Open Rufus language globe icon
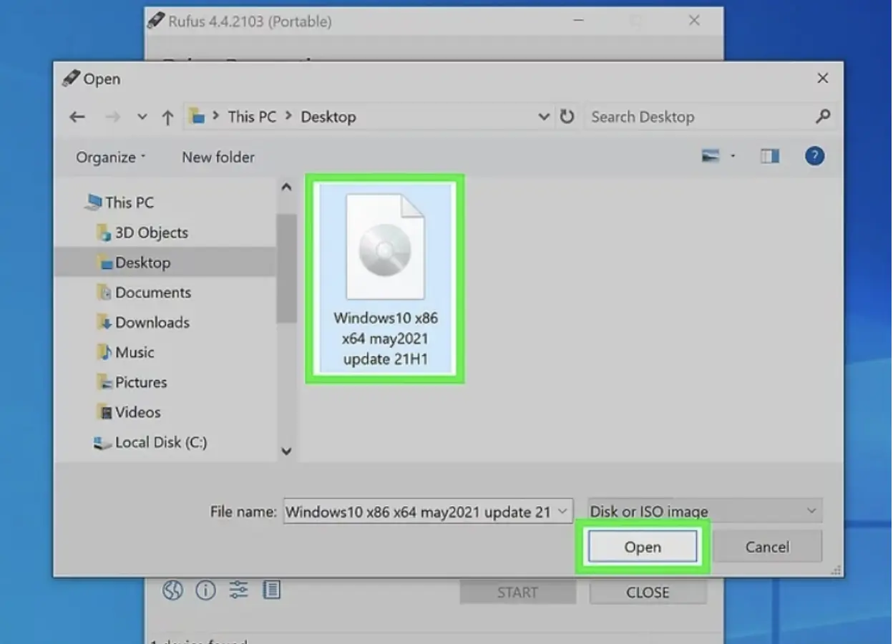893x644 pixels. [172, 590]
